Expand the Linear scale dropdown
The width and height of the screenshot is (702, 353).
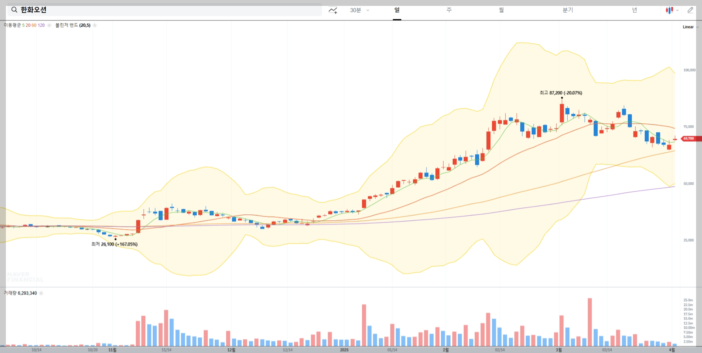point(691,27)
